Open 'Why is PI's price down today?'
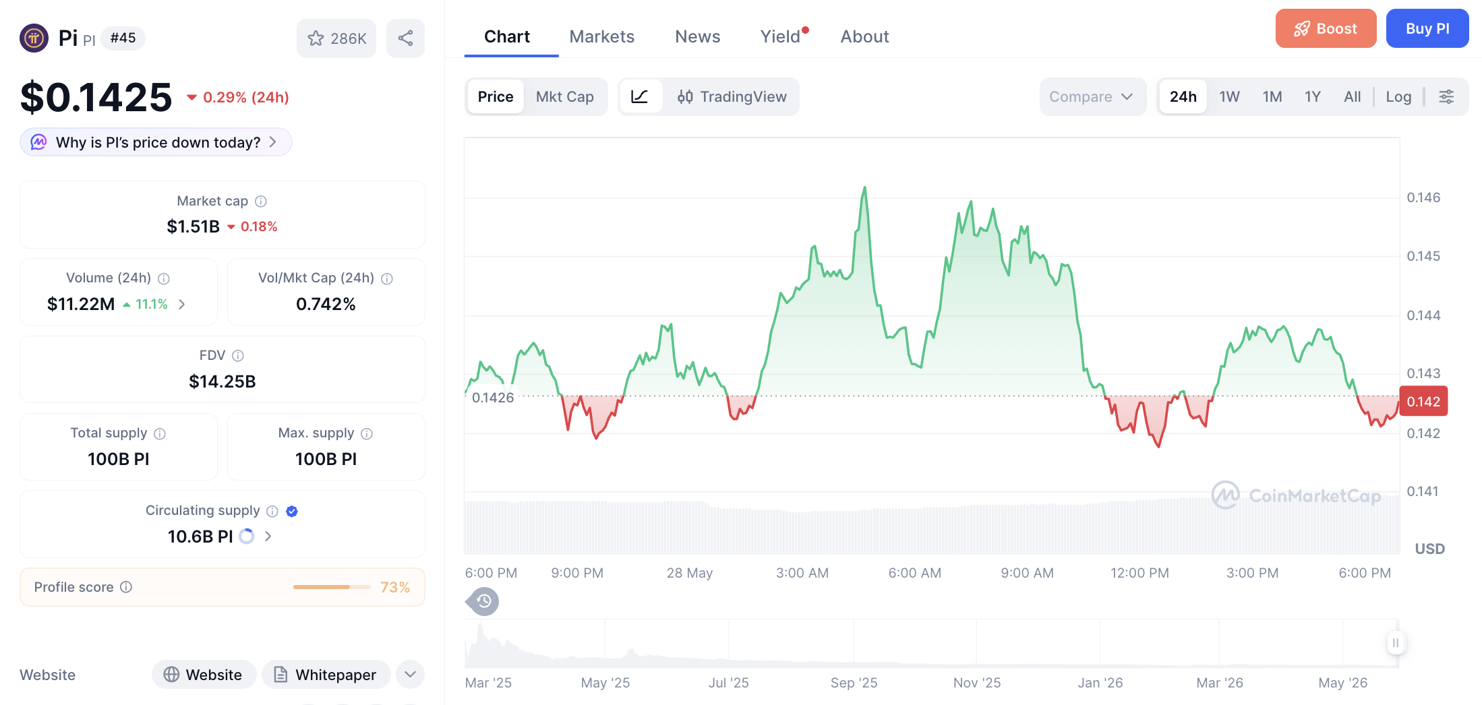 pos(156,142)
